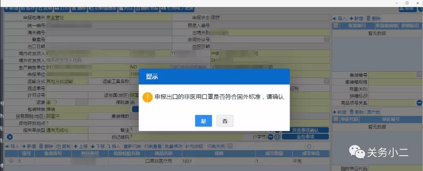Move item down with 下移

(98, 146)
